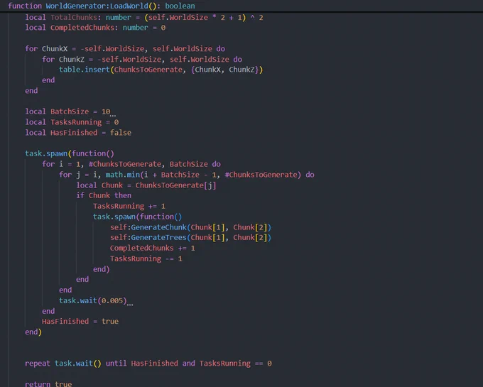Click 'repeat' keyword in the wait loop
This screenshot has width=483, height=387.
click(x=37, y=364)
